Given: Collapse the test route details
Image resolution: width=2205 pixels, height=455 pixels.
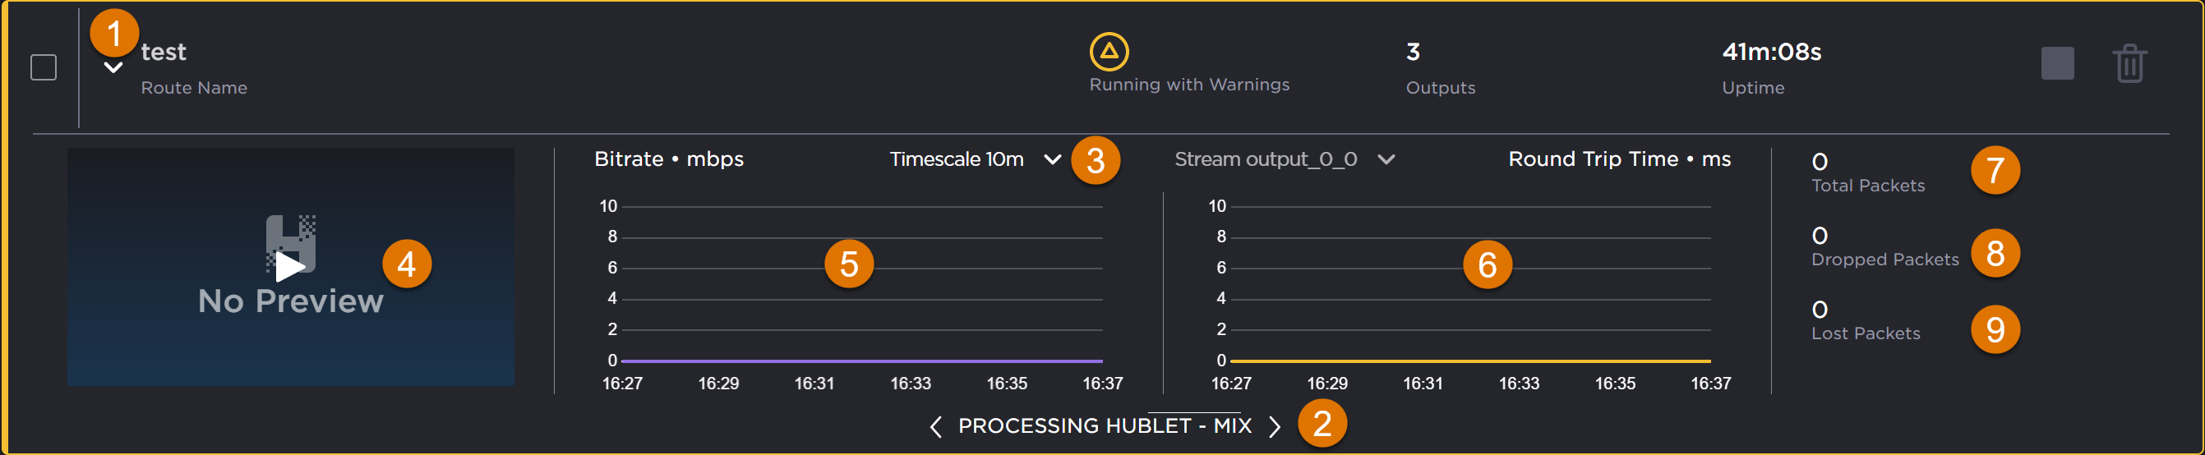Looking at the screenshot, I should [113, 67].
